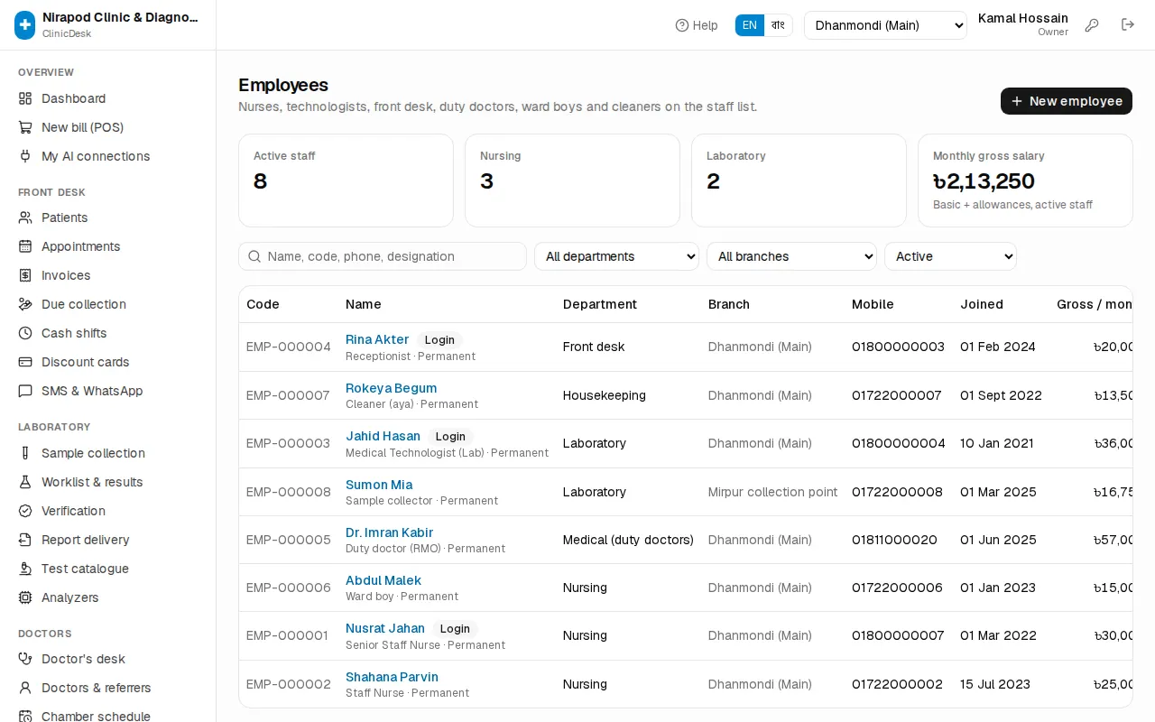Click the New bill (POS) cart icon

25,127
